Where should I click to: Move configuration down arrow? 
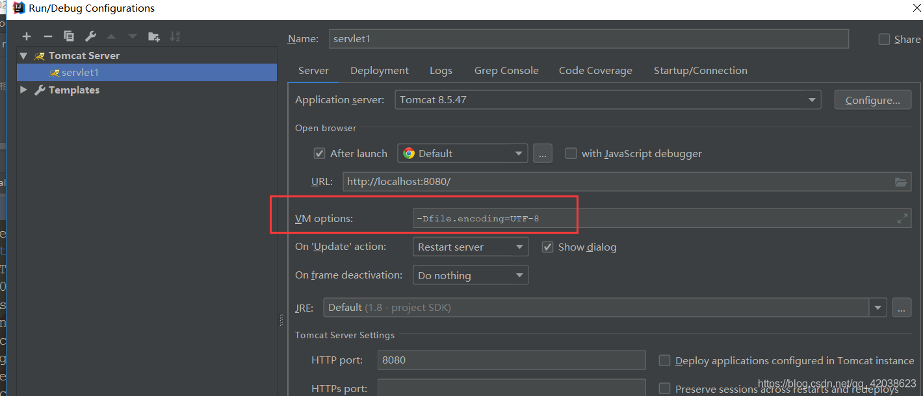pyautogui.click(x=133, y=36)
